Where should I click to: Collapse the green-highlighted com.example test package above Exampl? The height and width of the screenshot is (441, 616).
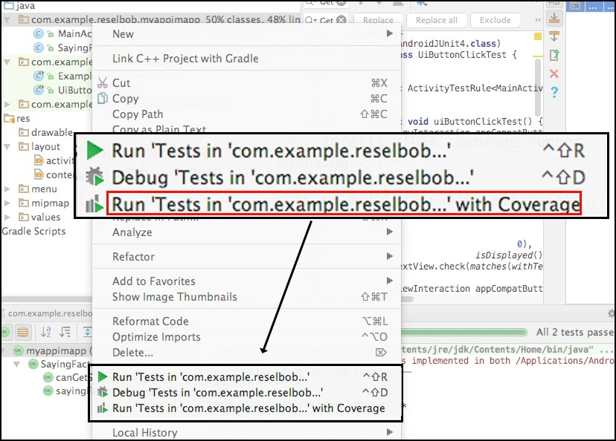(x=7, y=62)
